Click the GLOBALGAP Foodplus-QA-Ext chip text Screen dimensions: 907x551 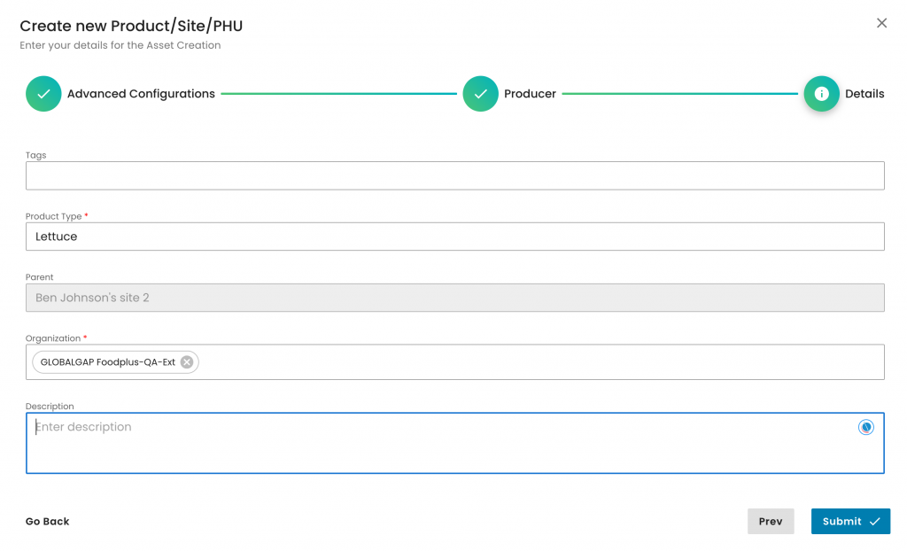(107, 362)
